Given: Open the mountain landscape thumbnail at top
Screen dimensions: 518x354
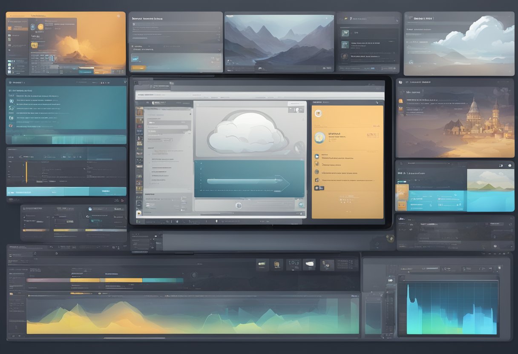Looking at the screenshot, I should (x=279, y=42).
